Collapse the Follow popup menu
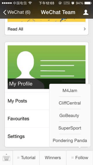 pos(80,158)
